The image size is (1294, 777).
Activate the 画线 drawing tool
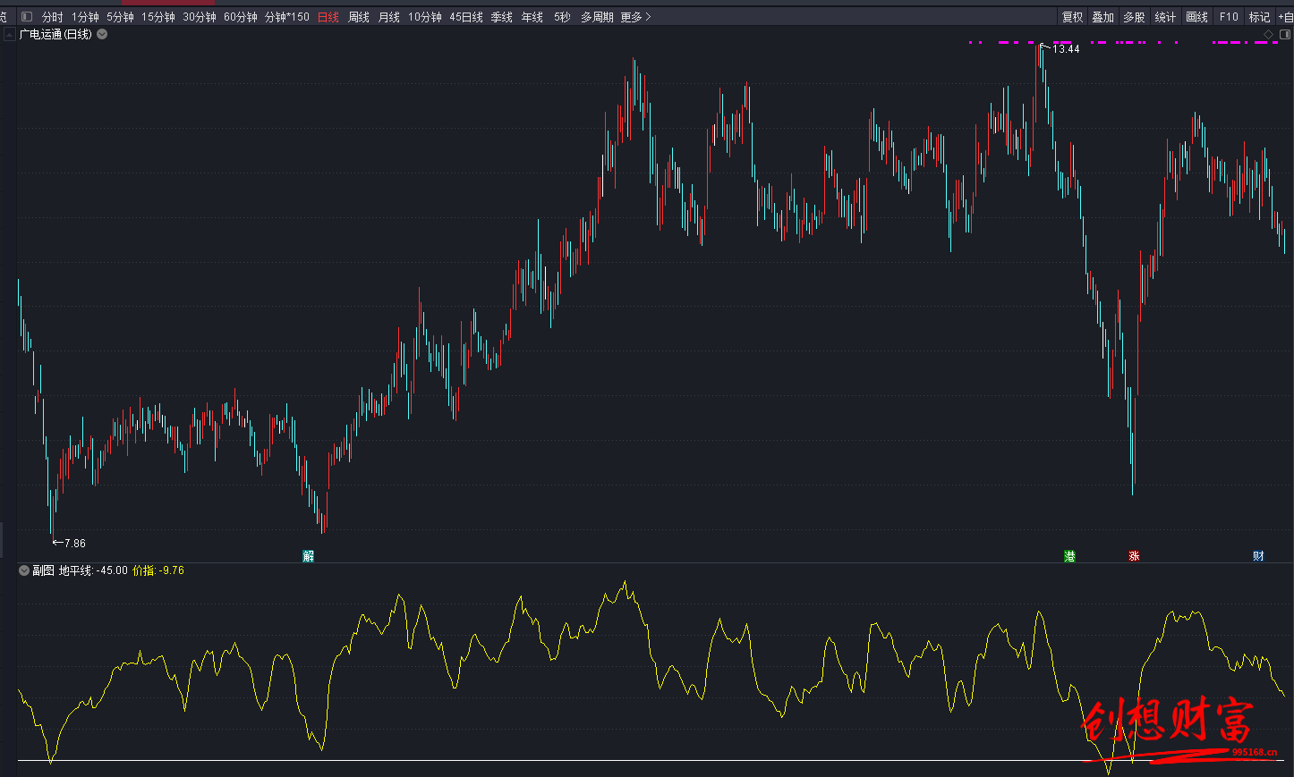[1196, 17]
